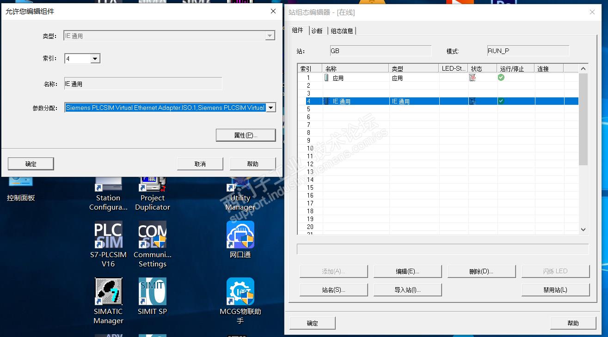Image resolution: width=608 pixels, height=337 pixels.
Task: Click the status icon of the IE 通用 row
Action: (473, 101)
